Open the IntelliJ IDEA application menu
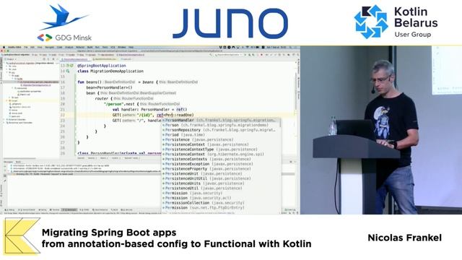The image size is (462, 260). [14, 47]
